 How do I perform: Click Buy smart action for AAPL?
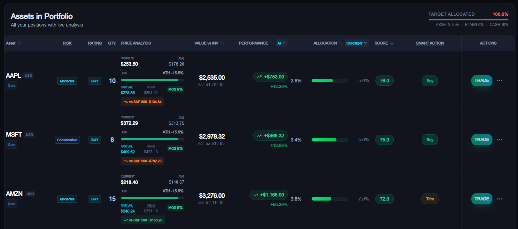point(430,81)
